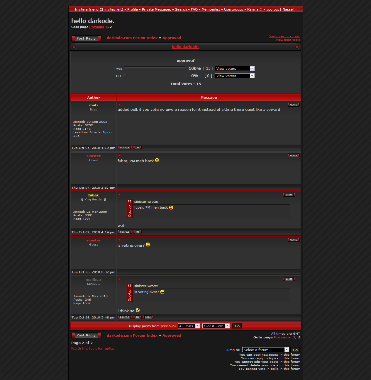Click the Go button beside Jump to
371x380 pixels.
pyautogui.click(x=295, y=350)
